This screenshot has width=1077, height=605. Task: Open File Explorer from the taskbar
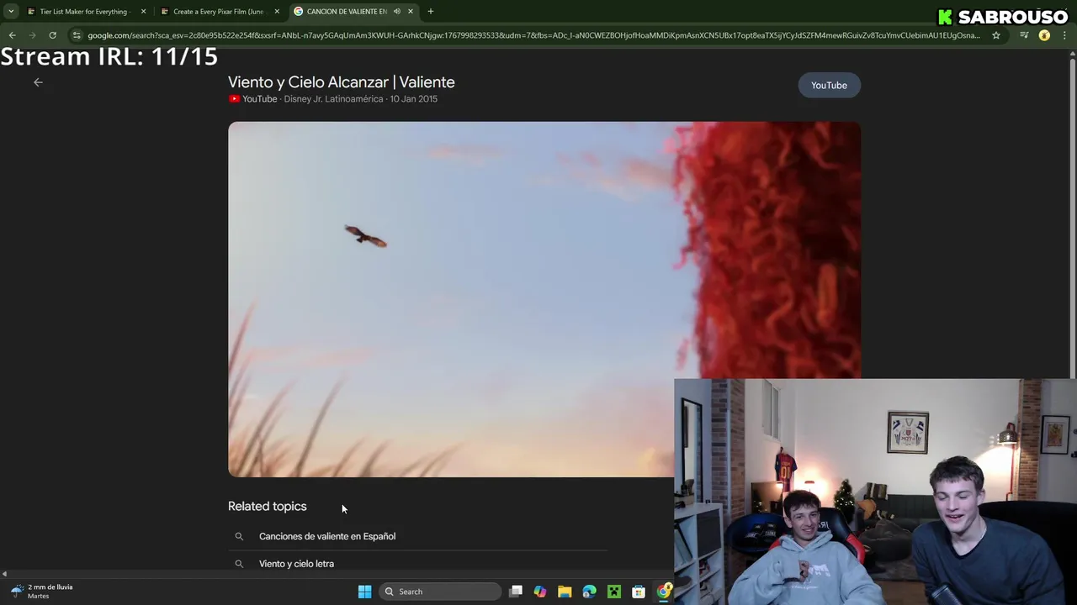click(565, 592)
